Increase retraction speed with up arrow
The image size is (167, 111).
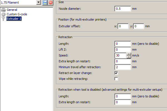coord(129,54)
